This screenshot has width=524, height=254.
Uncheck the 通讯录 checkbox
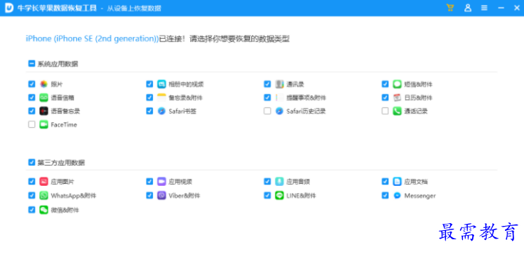(268, 84)
